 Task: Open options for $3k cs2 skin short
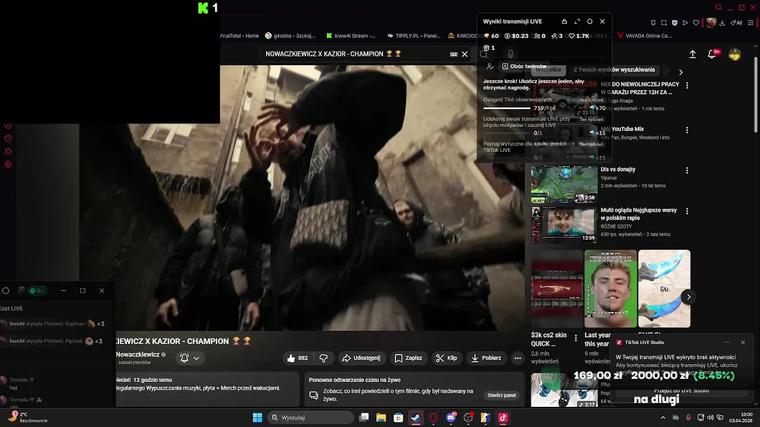[575, 338]
